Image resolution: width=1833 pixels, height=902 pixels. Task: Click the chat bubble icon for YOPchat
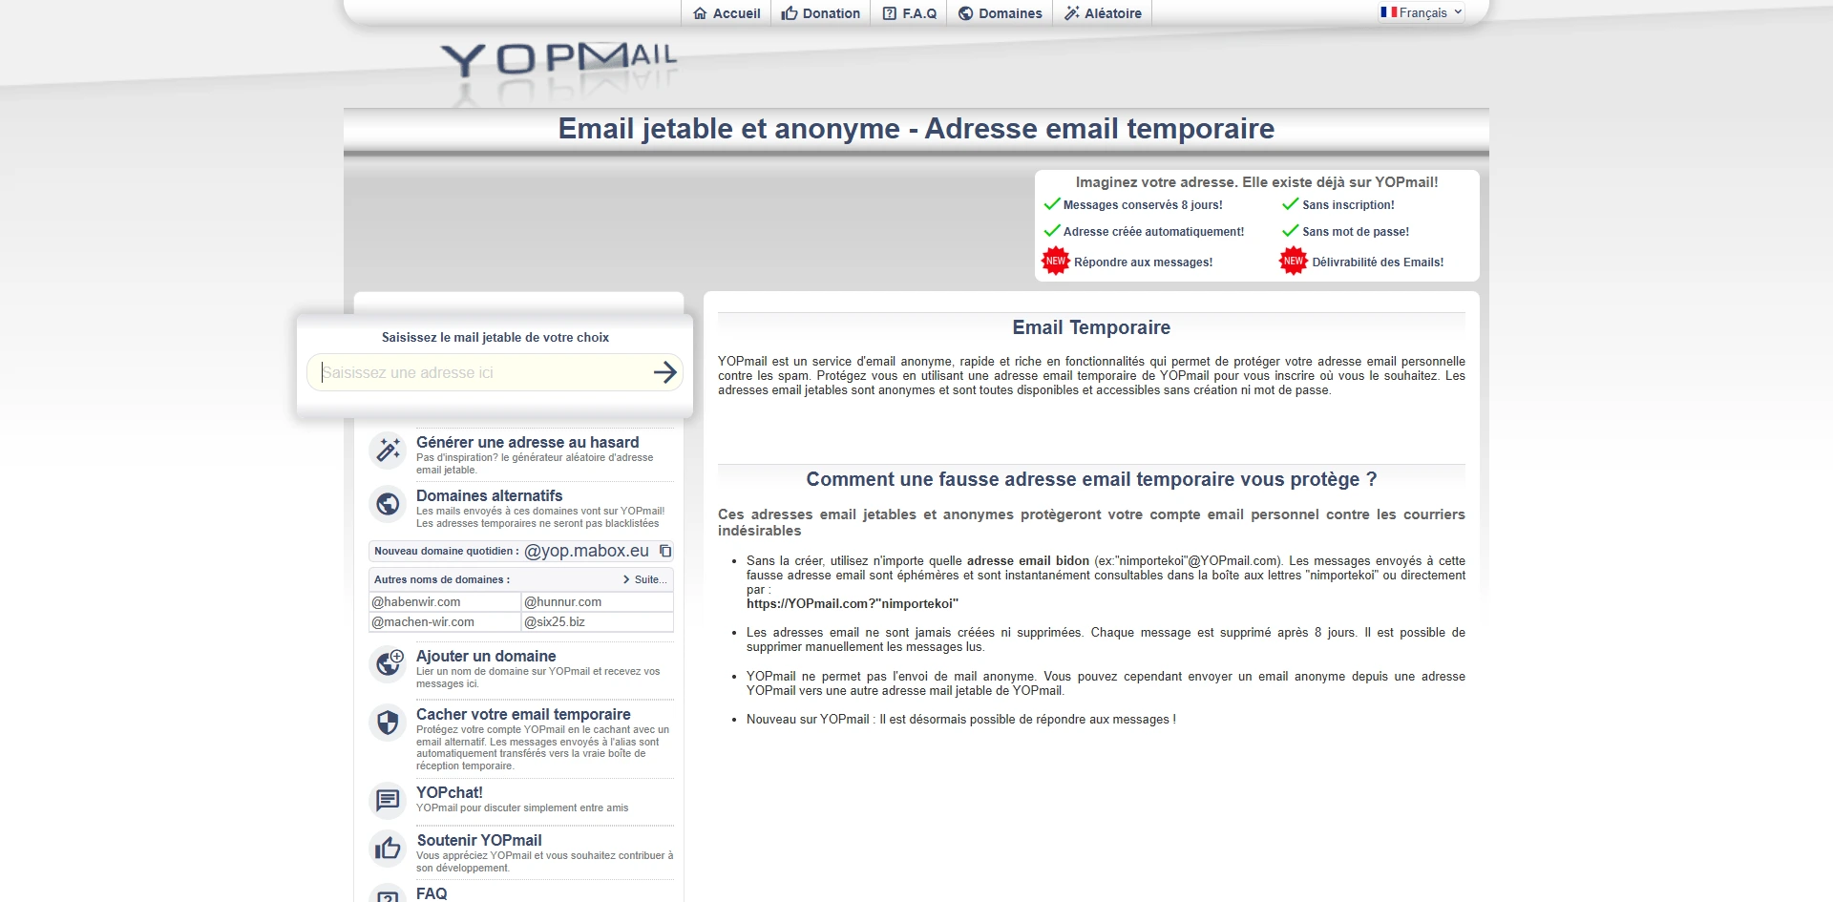click(388, 800)
